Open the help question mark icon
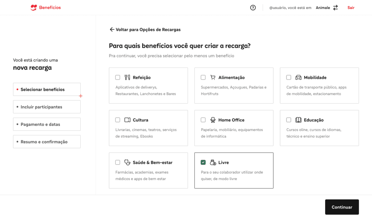 point(253,8)
